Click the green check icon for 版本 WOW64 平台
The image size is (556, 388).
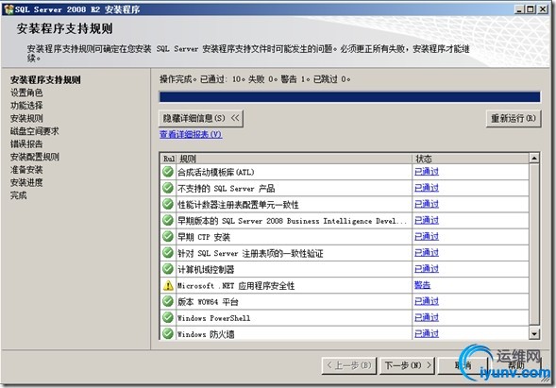168,301
